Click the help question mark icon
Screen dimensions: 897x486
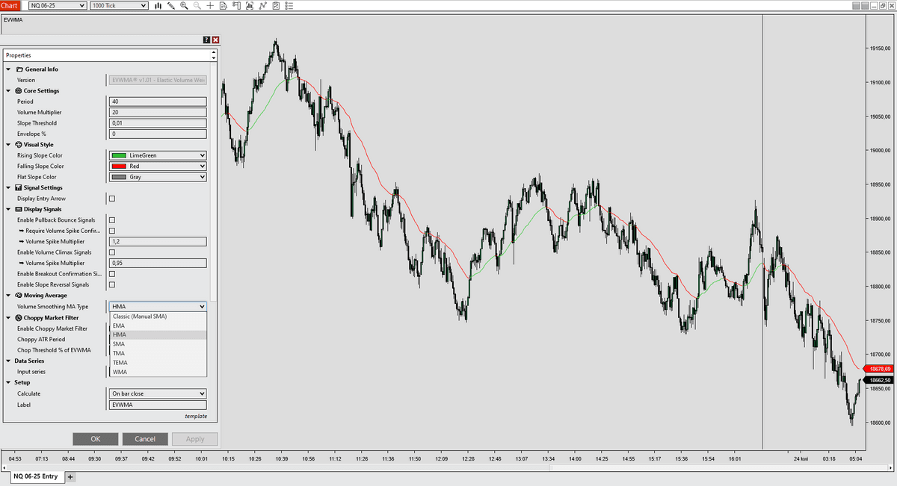[206, 40]
